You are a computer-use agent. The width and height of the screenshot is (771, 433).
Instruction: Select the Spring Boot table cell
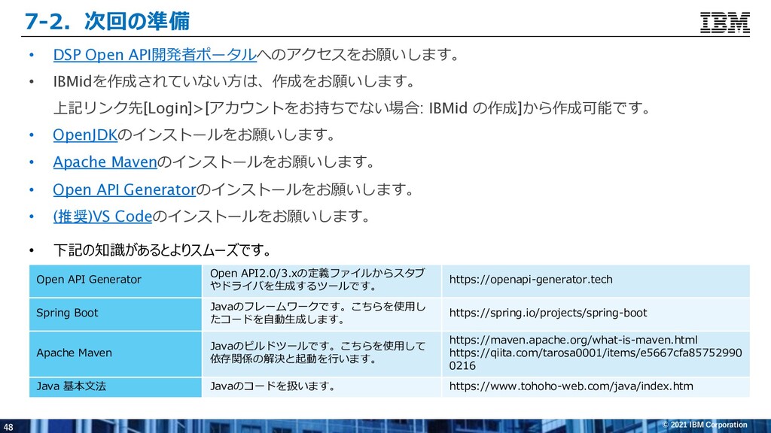(x=115, y=313)
